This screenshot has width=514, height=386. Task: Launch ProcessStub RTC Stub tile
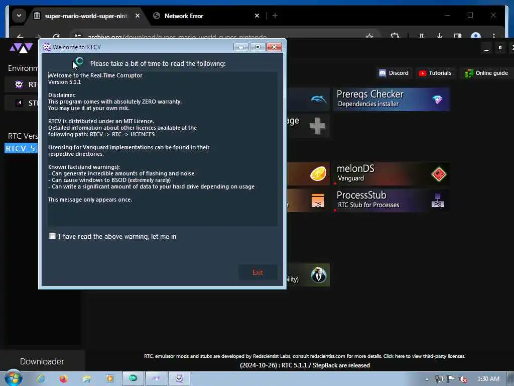(x=391, y=200)
